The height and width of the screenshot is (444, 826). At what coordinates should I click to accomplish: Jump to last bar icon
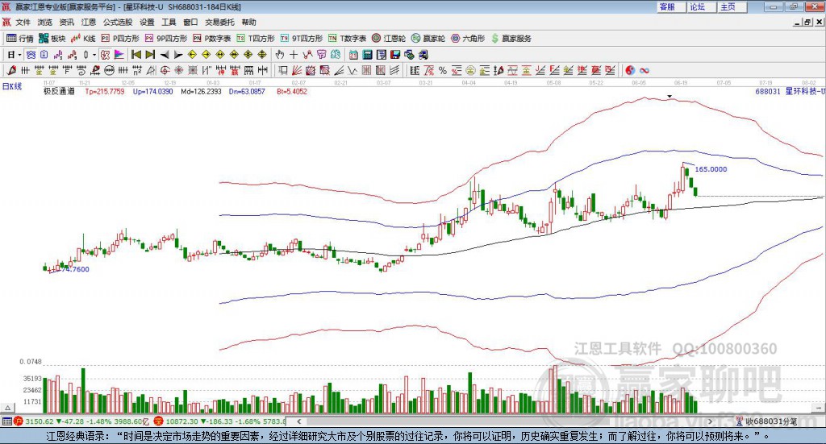[150, 55]
